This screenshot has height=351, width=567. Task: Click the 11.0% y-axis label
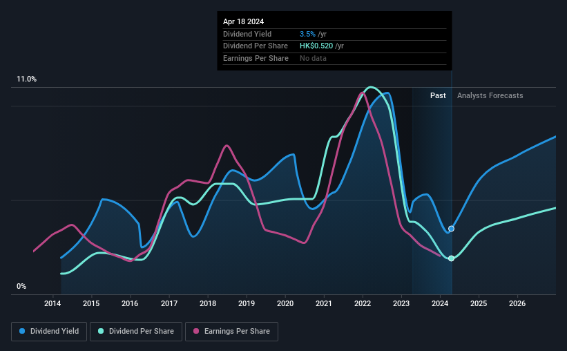click(26, 79)
